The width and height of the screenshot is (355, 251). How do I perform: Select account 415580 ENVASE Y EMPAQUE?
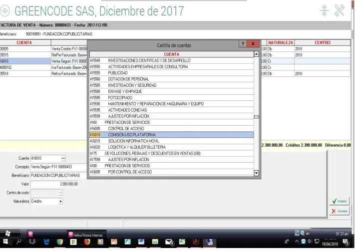[172, 91]
